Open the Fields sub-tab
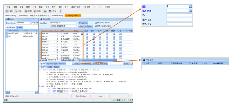The width and height of the screenshot is (232, 106). pos(50,67)
